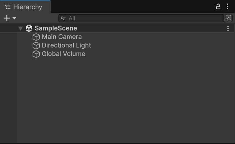This screenshot has height=144, width=235.
Task: Click the cube icon beside Main Camera
Action: coord(36,37)
